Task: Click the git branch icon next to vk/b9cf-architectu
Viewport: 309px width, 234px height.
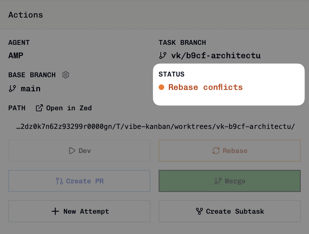Action: coord(163,55)
